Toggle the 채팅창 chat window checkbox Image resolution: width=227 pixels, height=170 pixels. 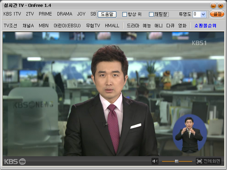pyautogui.click(x=151, y=14)
